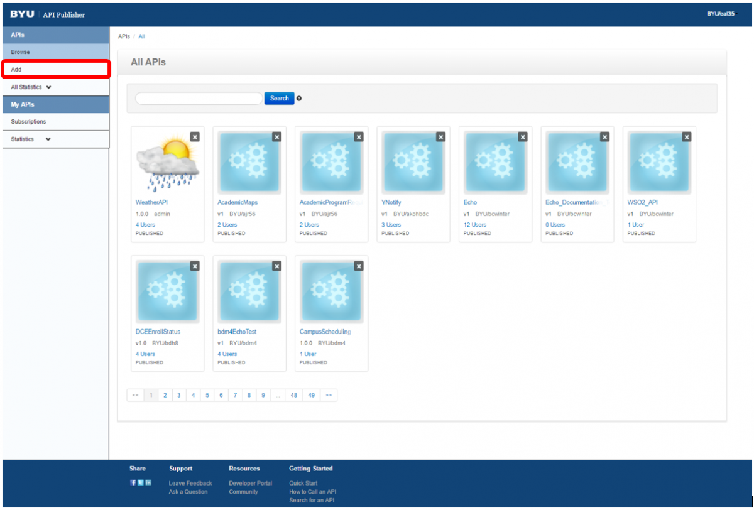754x510 pixels.
Task: Click the APIs breadcrumb link
Action: [x=124, y=36]
